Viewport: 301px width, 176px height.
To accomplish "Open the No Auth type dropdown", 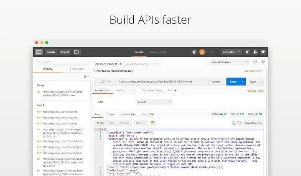I will 154,102.
